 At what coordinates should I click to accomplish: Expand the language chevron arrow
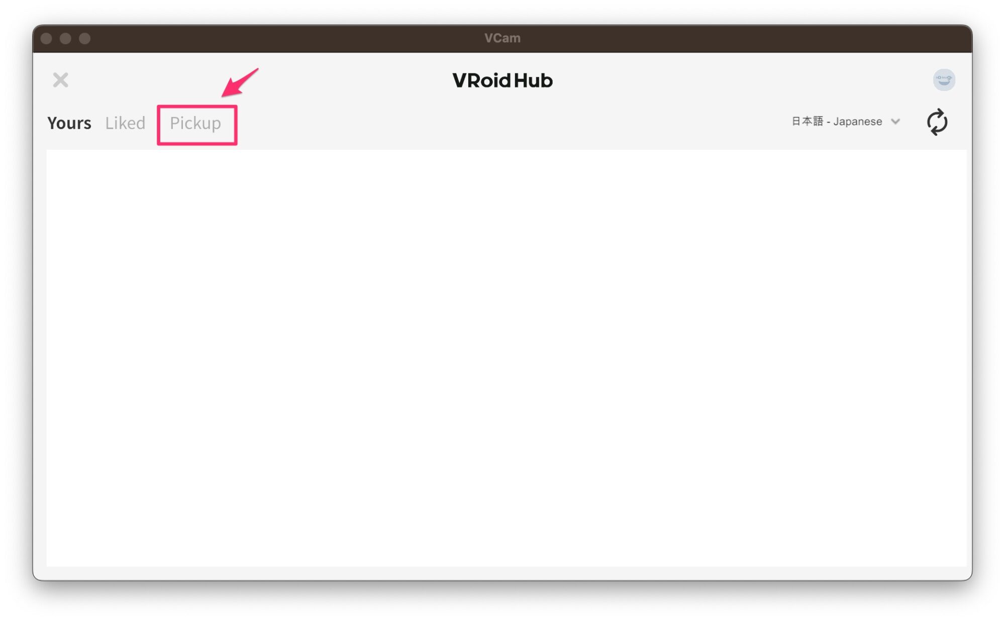click(895, 122)
